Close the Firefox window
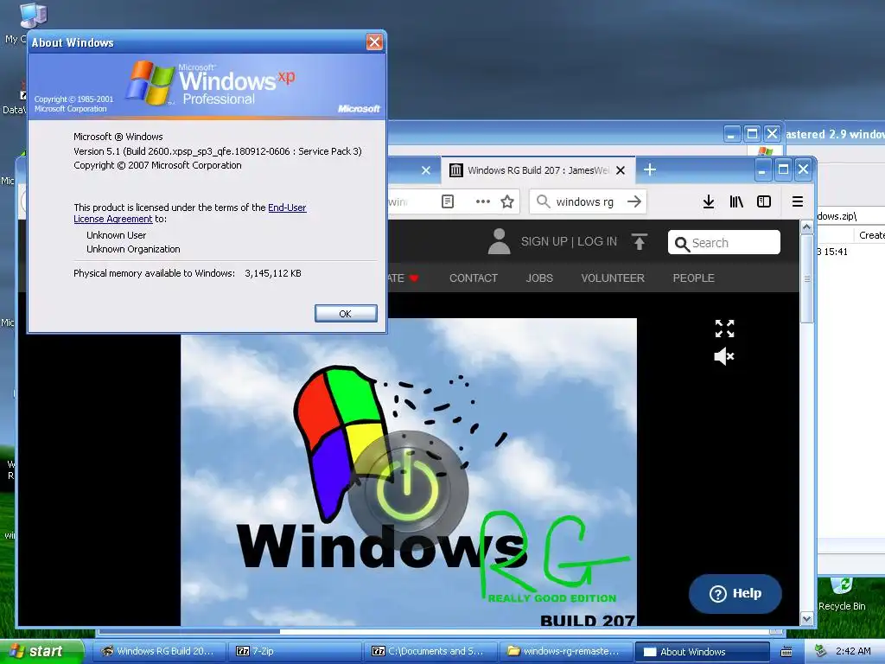 tap(804, 169)
